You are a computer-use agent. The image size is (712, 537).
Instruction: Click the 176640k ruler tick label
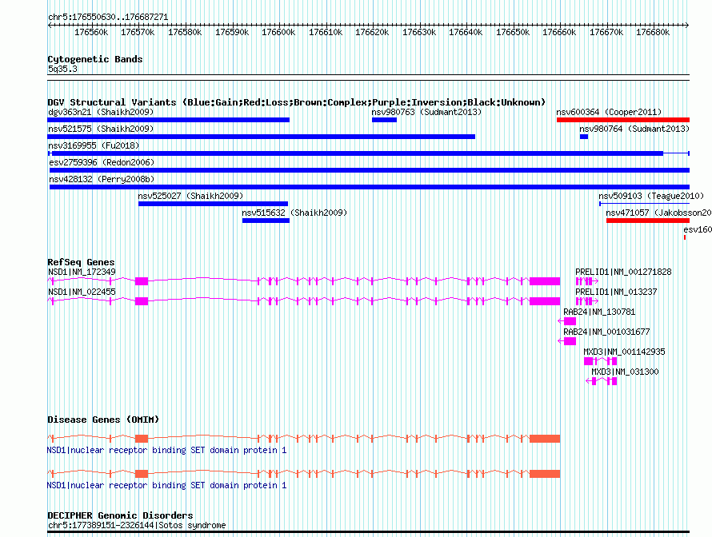coord(466,33)
